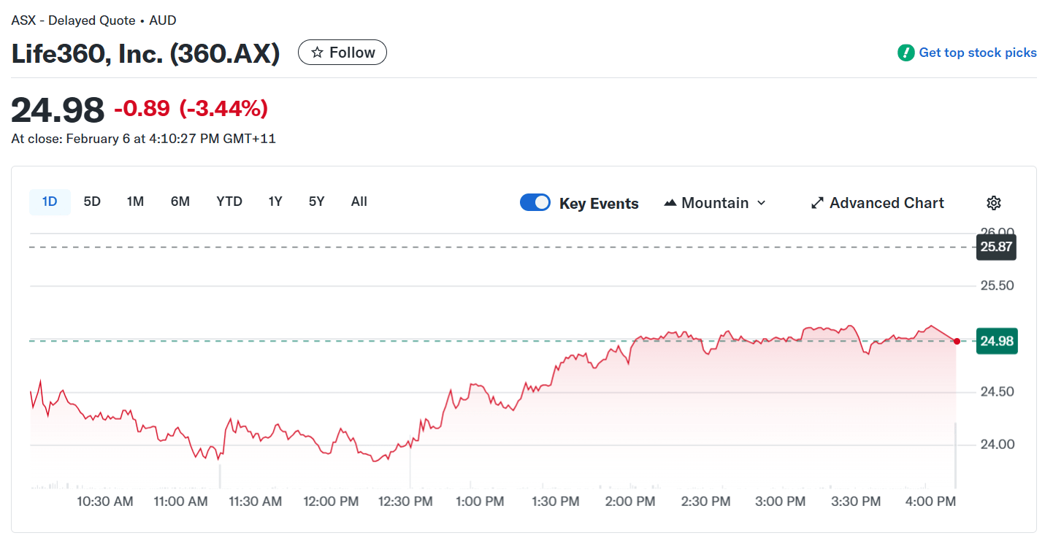
Task: Open the Get top stock picks link
Action: 977,52
